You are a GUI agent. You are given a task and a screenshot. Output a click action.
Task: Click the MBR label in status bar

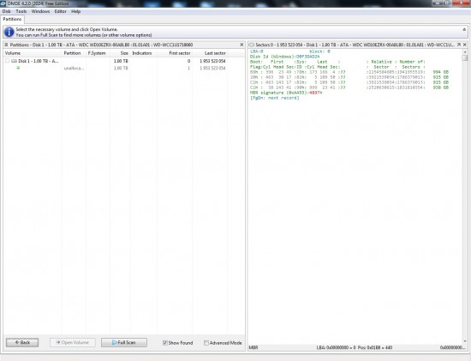[253, 347]
